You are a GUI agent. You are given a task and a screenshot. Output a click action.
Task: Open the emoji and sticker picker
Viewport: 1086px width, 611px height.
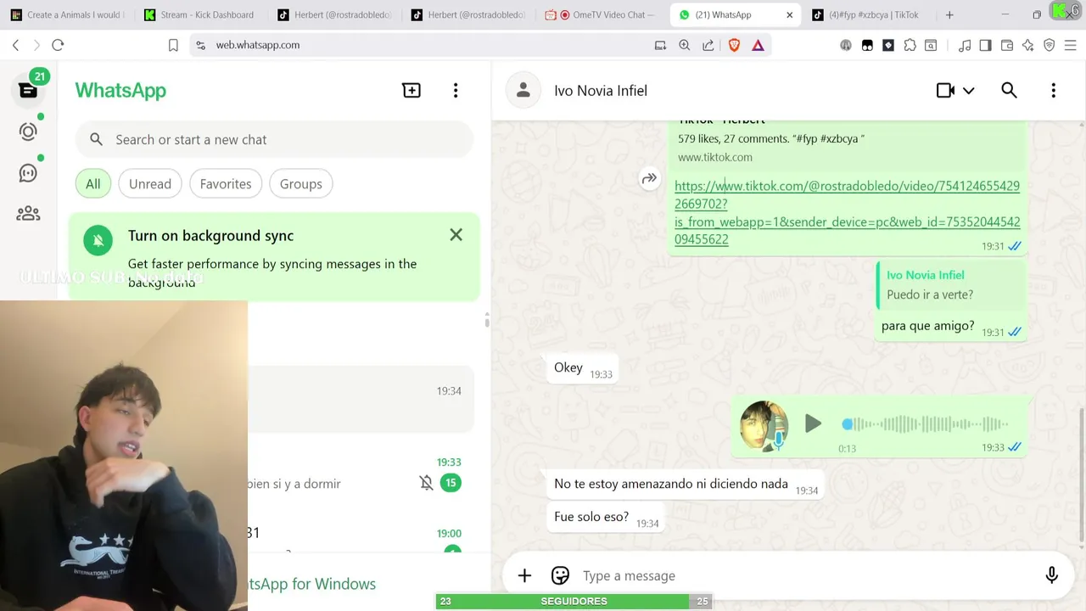[560, 575]
